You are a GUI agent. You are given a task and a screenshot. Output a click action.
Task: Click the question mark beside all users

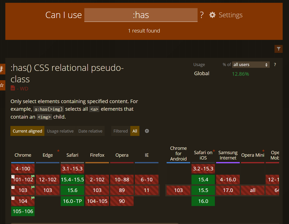[x=275, y=65]
